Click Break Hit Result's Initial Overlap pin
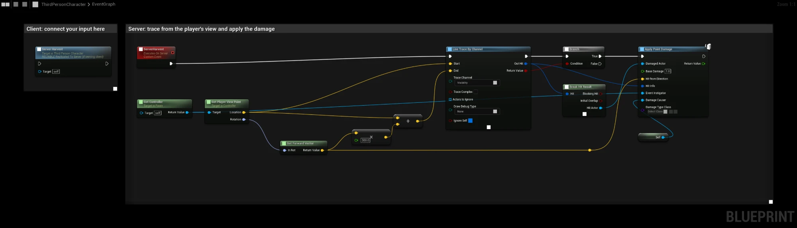Image resolution: width=797 pixels, height=228 pixels. tap(601, 101)
